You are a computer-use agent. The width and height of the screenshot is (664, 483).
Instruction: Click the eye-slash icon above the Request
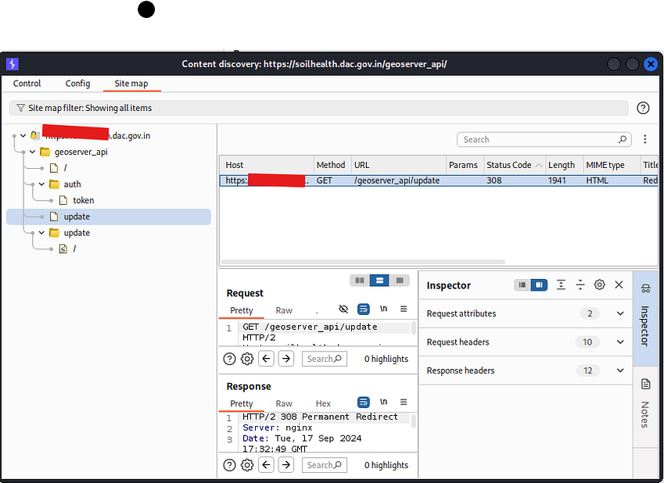(x=343, y=309)
